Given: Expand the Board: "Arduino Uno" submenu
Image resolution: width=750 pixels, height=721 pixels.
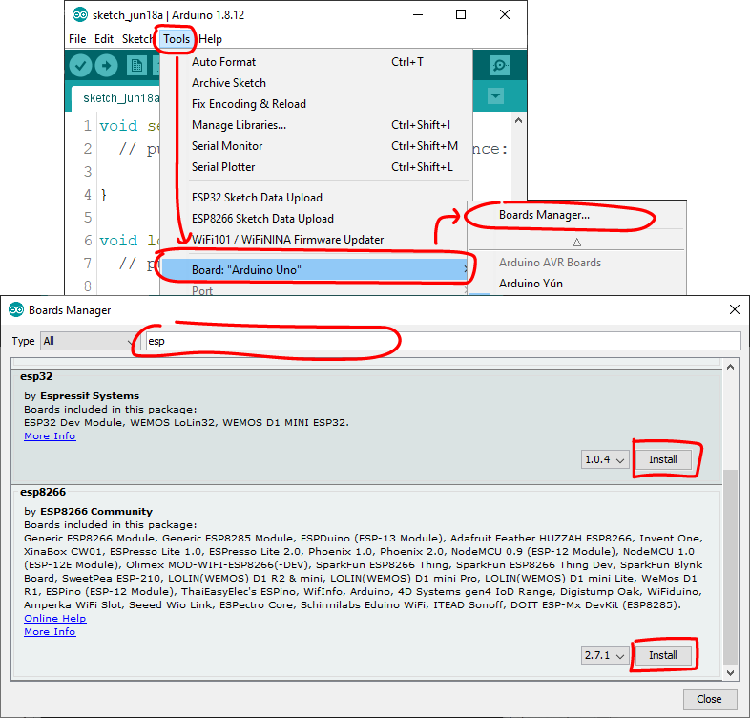Looking at the screenshot, I should pos(316,270).
